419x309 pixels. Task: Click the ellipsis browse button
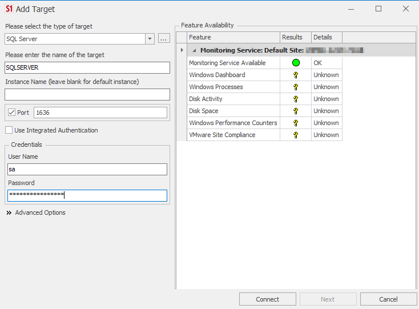(x=164, y=38)
